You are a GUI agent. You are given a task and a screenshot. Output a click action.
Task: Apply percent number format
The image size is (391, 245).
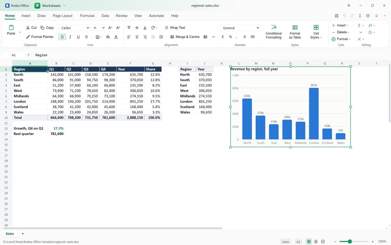[230, 37]
